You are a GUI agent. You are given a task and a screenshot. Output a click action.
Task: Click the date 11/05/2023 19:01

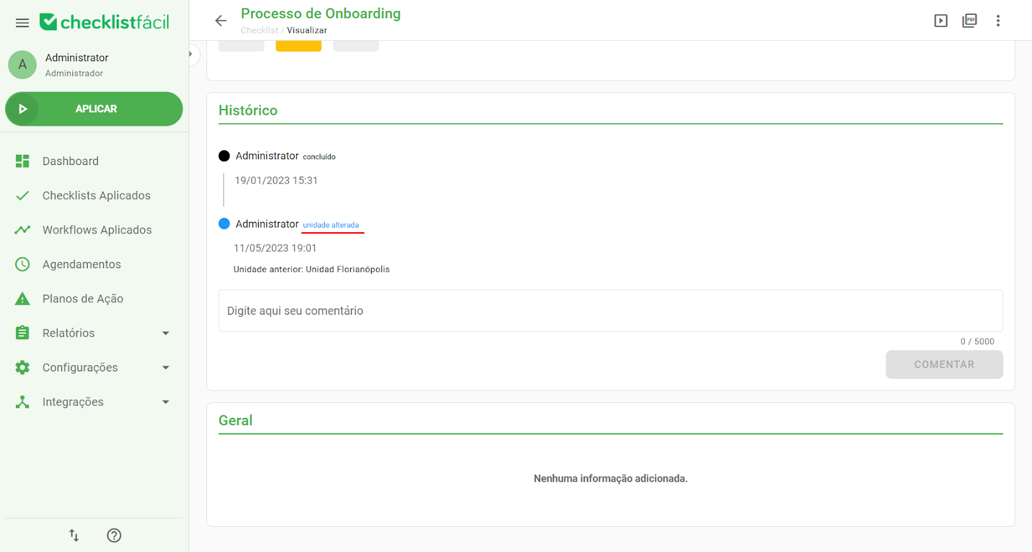(x=275, y=248)
